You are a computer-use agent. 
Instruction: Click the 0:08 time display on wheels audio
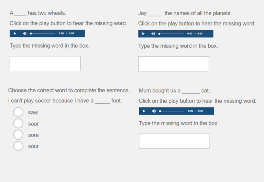(x=71, y=33)
